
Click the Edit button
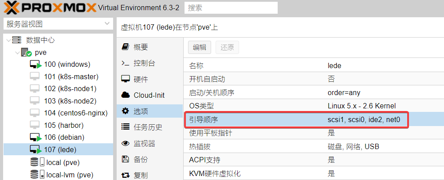click(x=199, y=48)
